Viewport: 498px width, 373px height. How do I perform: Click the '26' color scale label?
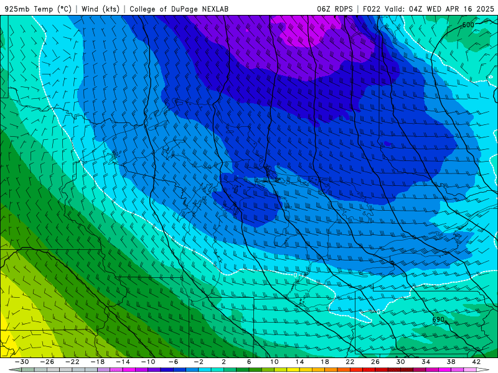pyautogui.click(x=375, y=362)
